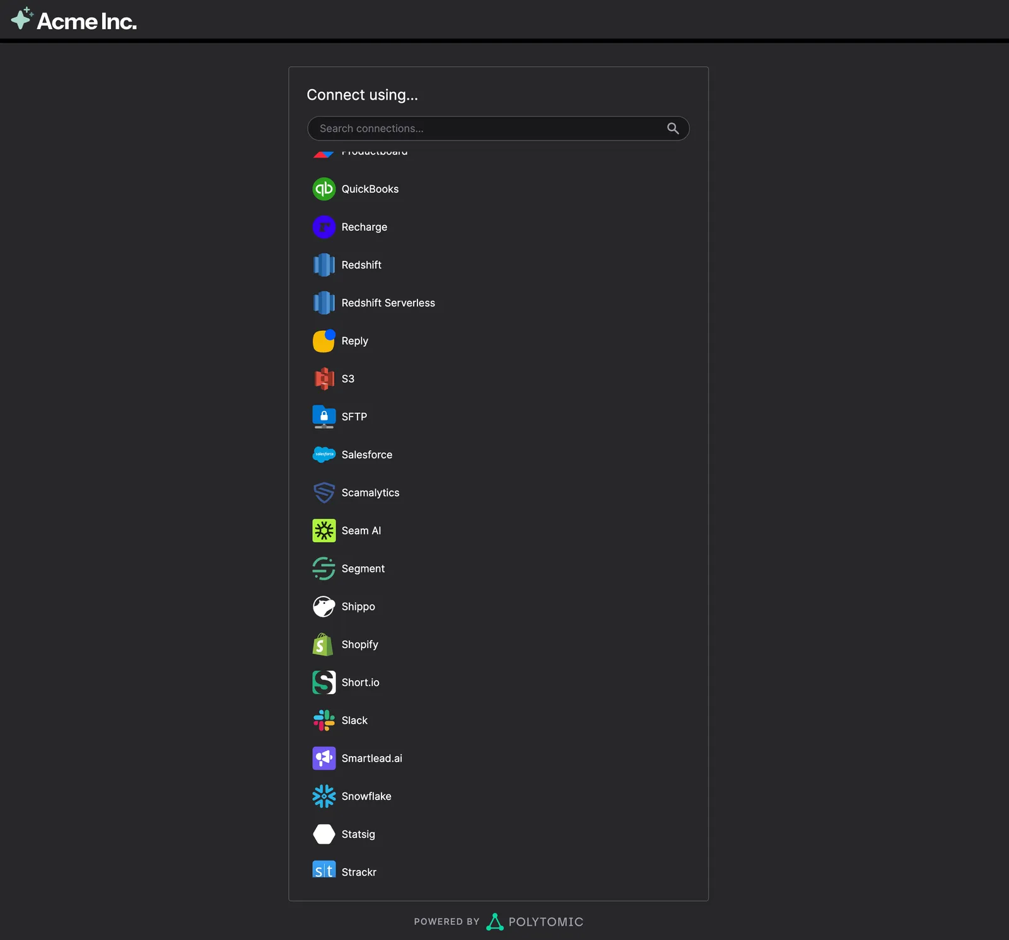This screenshot has height=940, width=1009.
Task: Click the Seam AI icon
Action: click(x=324, y=531)
